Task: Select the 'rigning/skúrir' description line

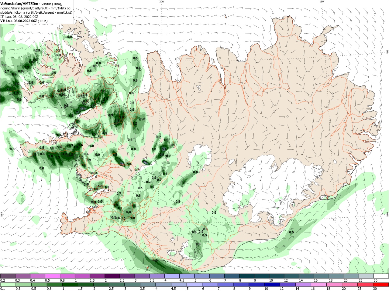Action: click(36, 8)
